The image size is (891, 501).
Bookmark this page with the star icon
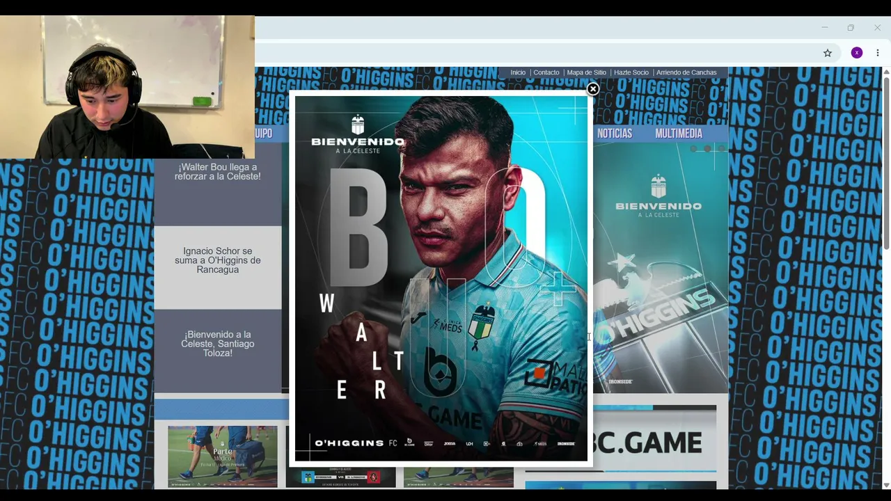(x=828, y=53)
